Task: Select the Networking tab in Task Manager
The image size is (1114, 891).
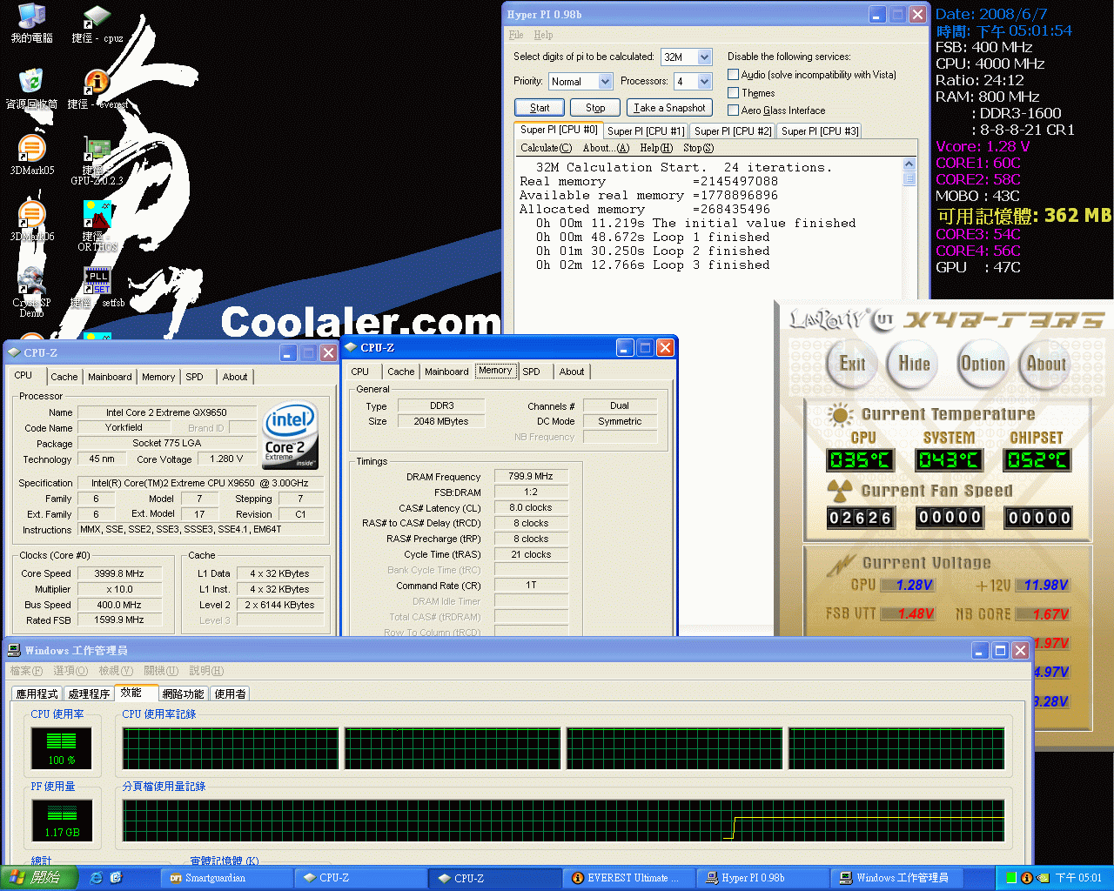Action: (183, 693)
